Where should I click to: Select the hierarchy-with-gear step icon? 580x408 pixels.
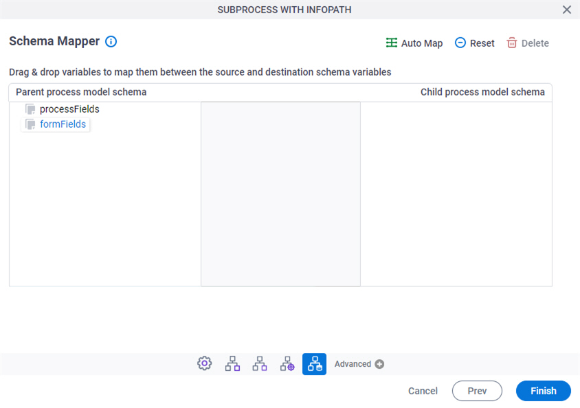(287, 363)
